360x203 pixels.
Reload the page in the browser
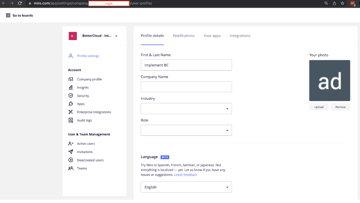pos(19,4)
